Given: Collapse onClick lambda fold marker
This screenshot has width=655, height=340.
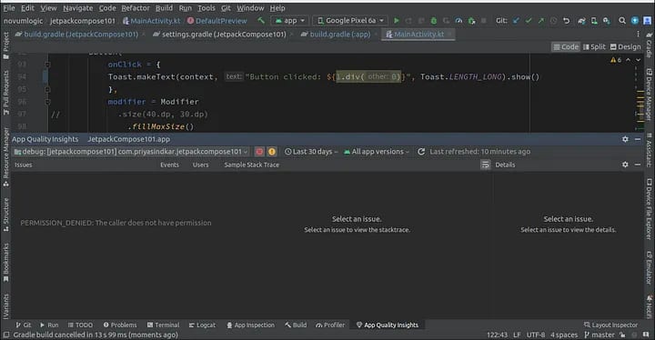Looking at the screenshot, I should (x=47, y=65).
